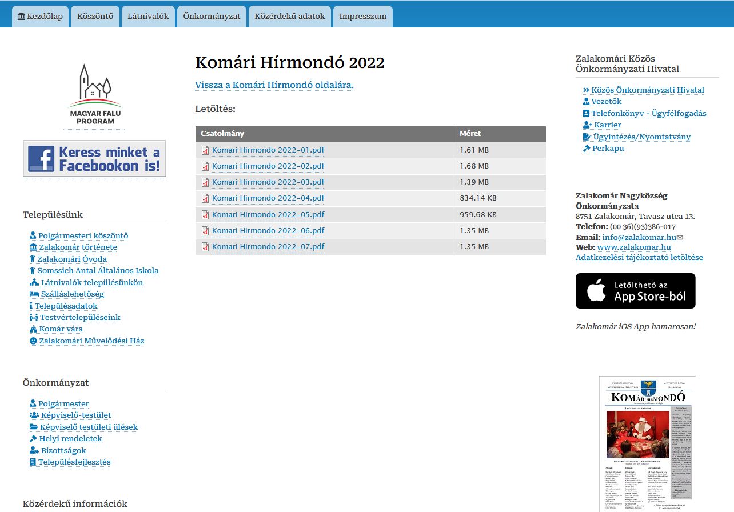Open the Látnivalók tab
734x512 pixels.
tap(148, 17)
